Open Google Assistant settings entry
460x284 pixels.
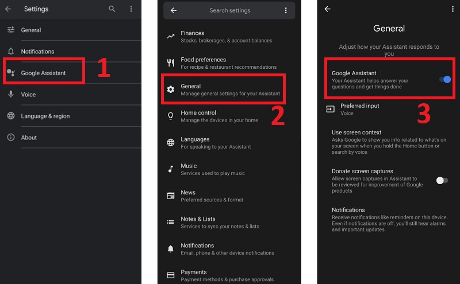tap(44, 73)
